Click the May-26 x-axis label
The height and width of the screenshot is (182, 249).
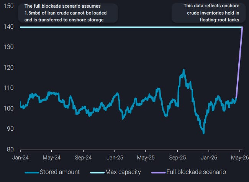240,158
